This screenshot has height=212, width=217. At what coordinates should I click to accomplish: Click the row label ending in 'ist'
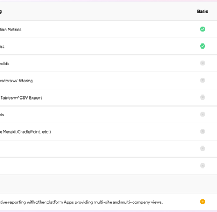coord(2,46)
